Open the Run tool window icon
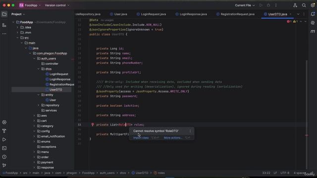This screenshot has width=317, height=178. [x=4, y=139]
